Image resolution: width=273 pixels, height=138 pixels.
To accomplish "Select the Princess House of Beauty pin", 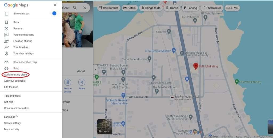I will 182,53.
